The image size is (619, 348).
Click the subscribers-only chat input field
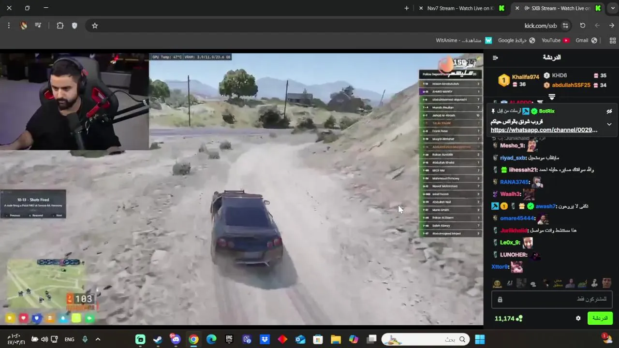pos(552,299)
